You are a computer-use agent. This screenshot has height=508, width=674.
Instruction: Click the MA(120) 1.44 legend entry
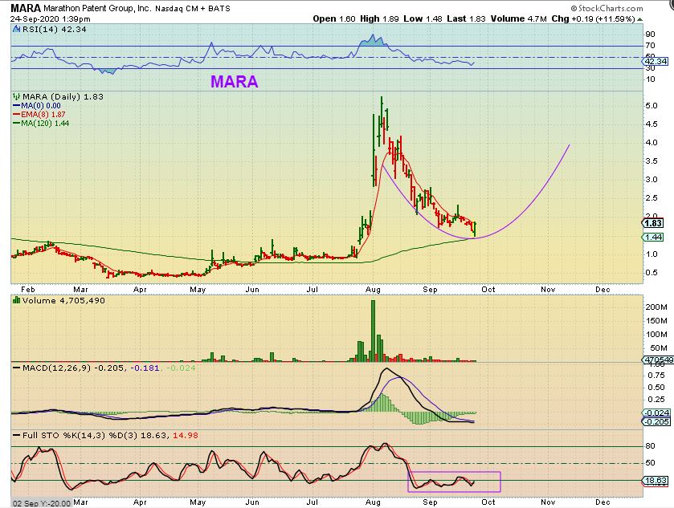[x=45, y=124]
